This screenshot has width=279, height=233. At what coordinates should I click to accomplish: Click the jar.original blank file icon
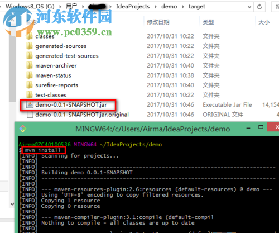[x=30, y=115]
